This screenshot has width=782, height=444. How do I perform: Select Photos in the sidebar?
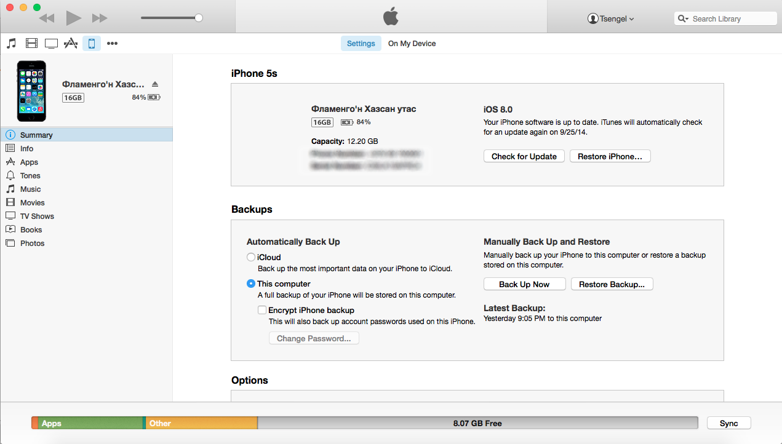tap(87, 243)
